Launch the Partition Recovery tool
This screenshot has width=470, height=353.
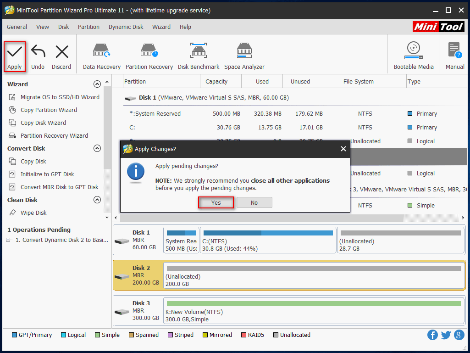(149, 56)
